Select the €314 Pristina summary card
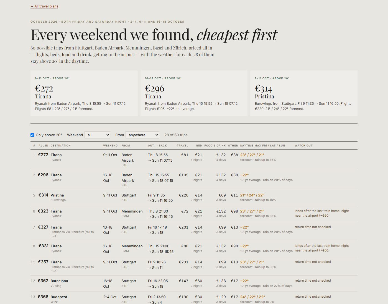 (x=304, y=93)
